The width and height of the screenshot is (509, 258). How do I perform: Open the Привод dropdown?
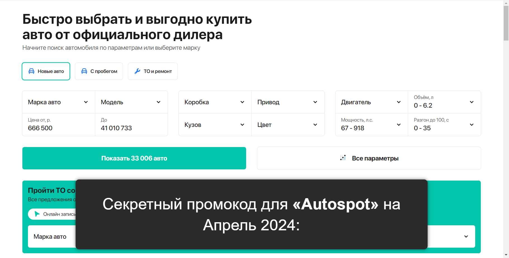pos(287,102)
